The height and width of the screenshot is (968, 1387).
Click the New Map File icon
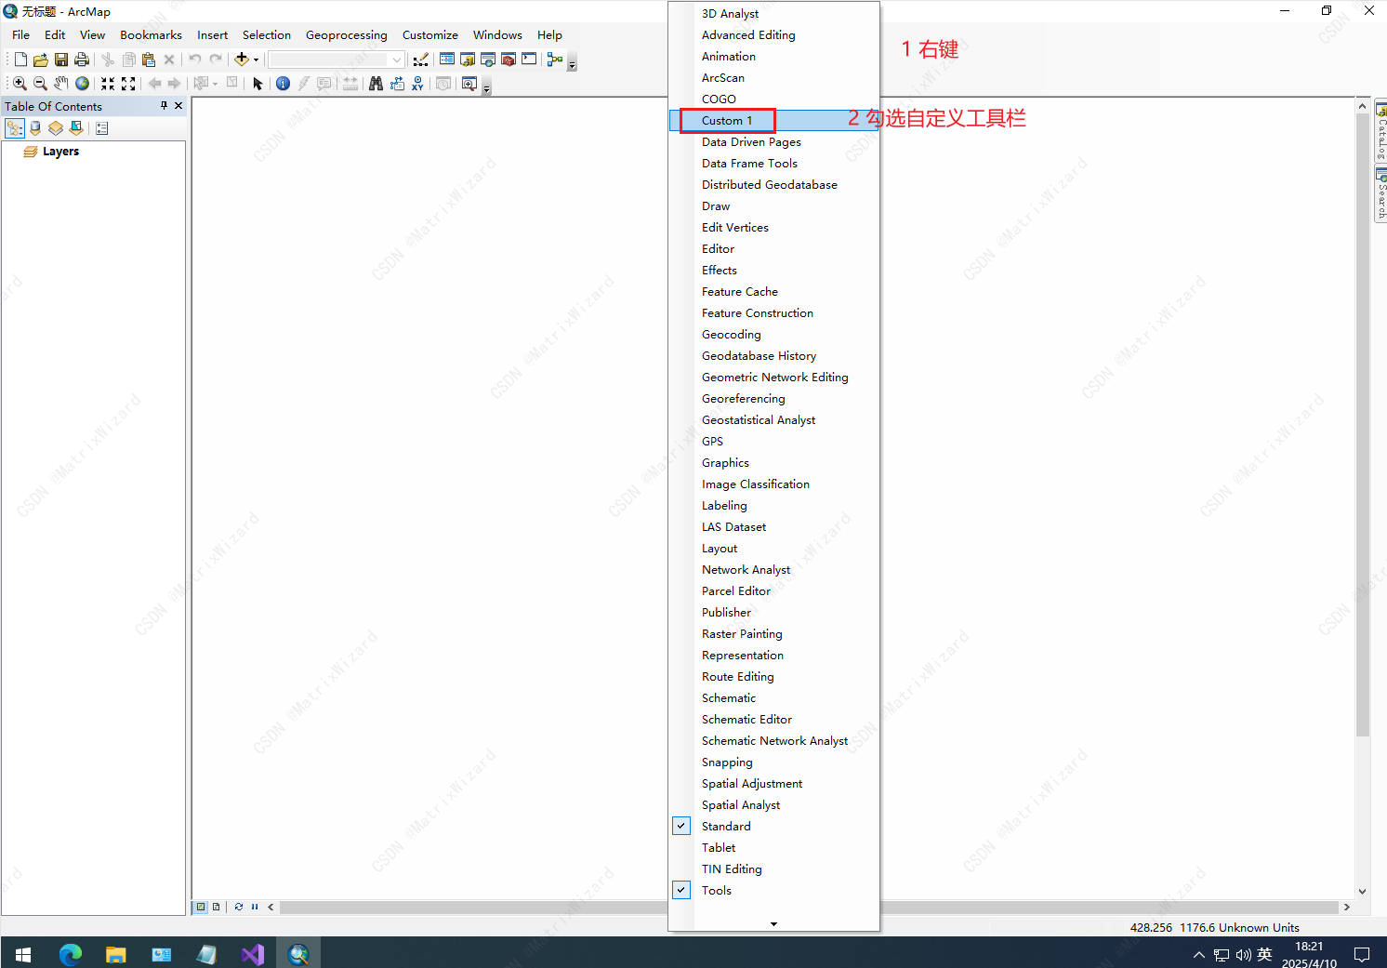coord(20,60)
